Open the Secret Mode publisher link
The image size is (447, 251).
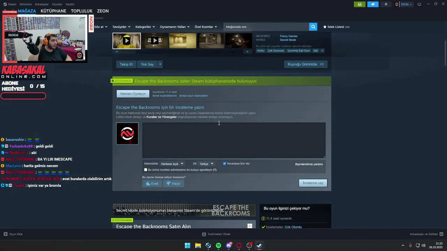click(288, 40)
